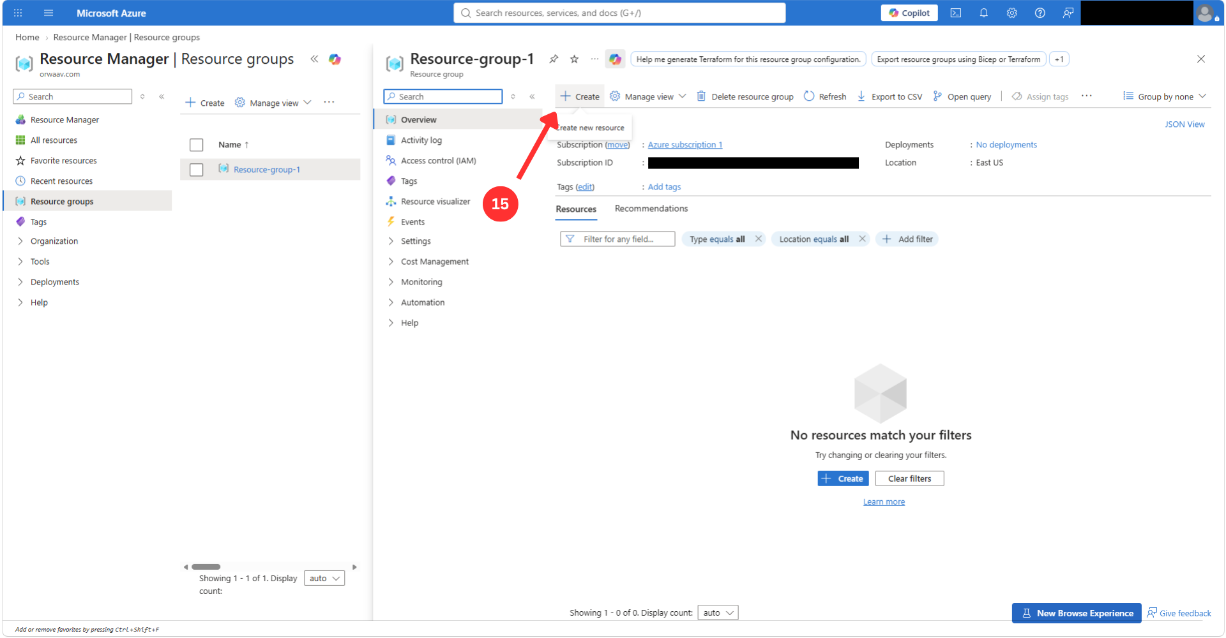
Task: Click Refresh in the resource group toolbar
Action: point(824,96)
